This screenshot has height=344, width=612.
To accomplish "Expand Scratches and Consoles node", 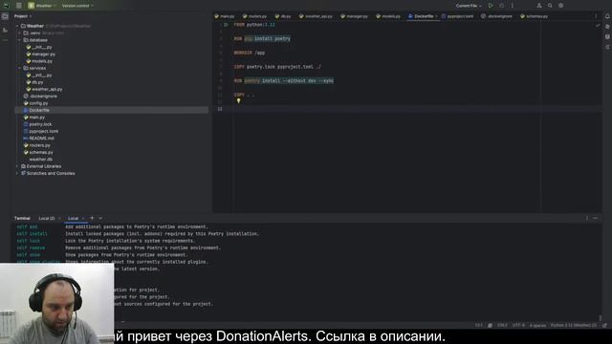I will [17, 174].
